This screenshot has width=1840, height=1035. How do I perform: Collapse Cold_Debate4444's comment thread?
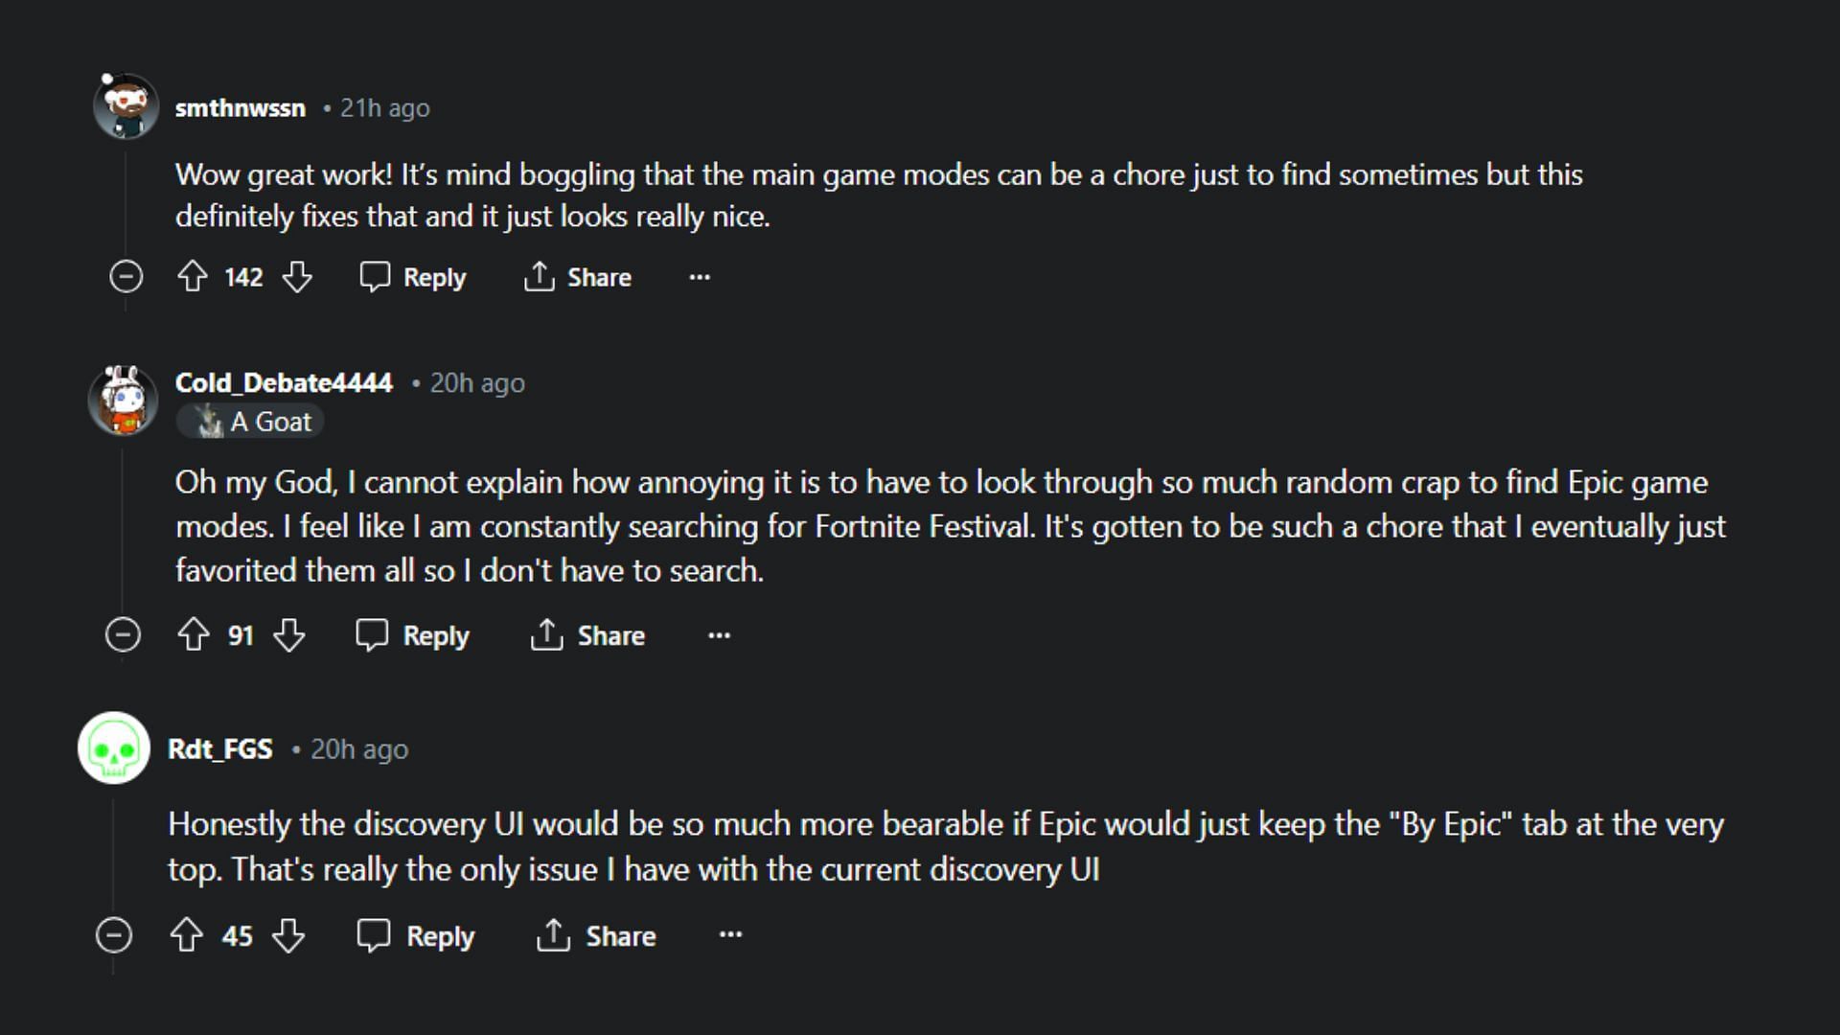click(123, 634)
